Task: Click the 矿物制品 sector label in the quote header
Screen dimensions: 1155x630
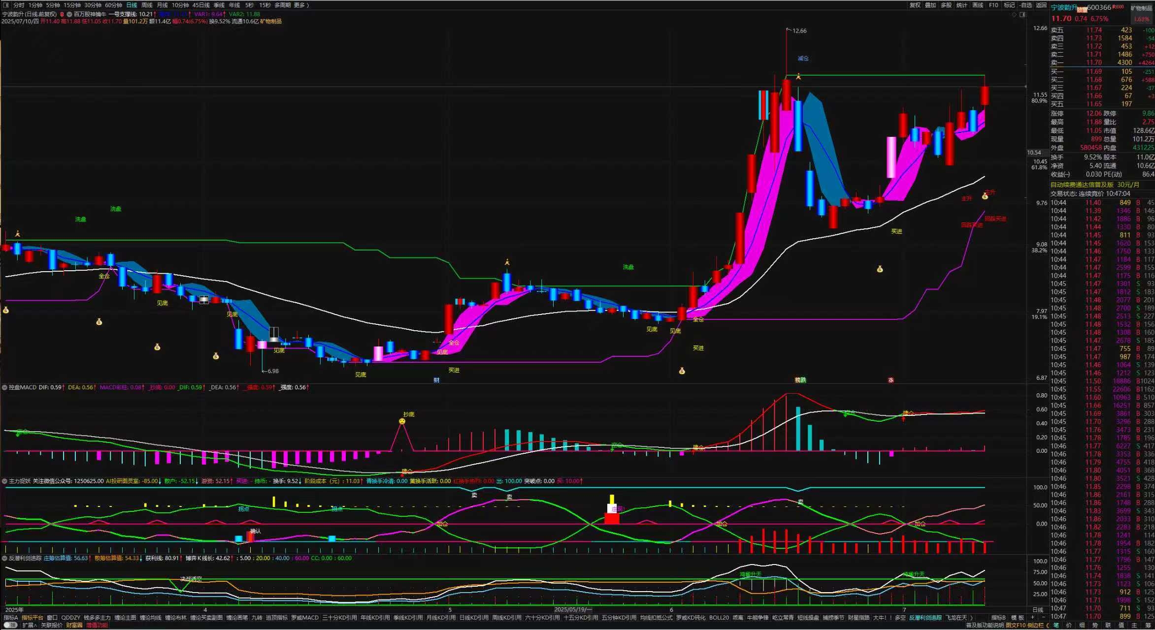Action: coord(1141,8)
